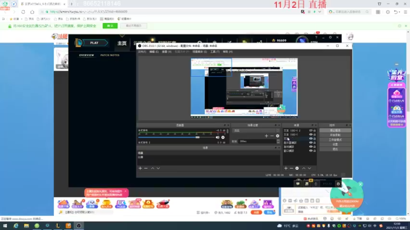Viewport: 410px width, 230px height.
Task: Open the browser extensions grid icon
Action: pos(378,12)
